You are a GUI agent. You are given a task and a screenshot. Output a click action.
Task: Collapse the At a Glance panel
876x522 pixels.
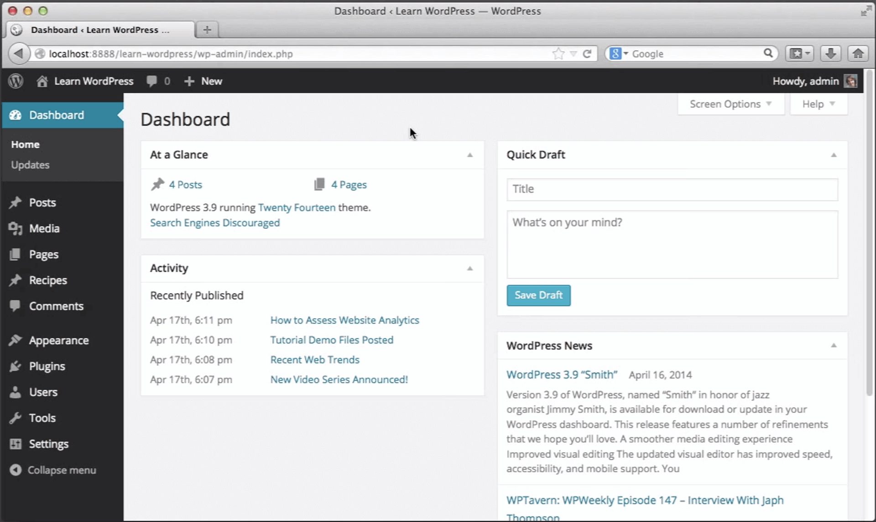coord(470,155)
